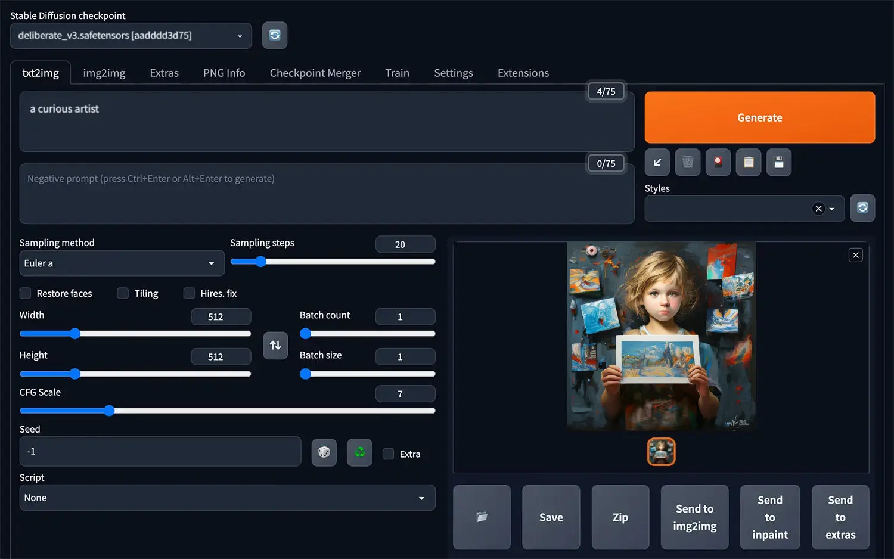
Task: Swap width and height arrows button
Action: click(275, 345)
